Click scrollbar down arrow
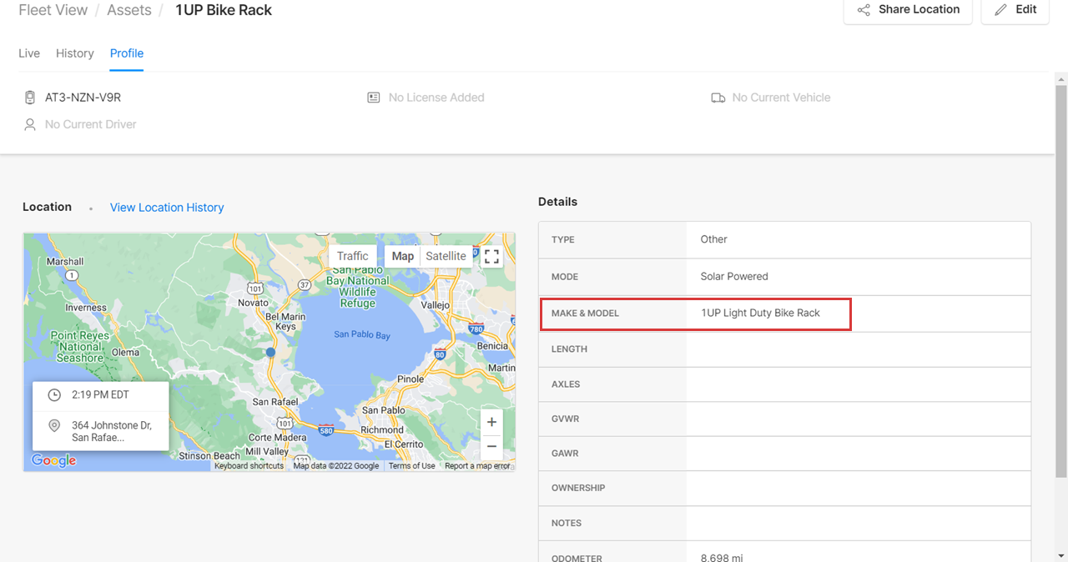 [1061, 554]
